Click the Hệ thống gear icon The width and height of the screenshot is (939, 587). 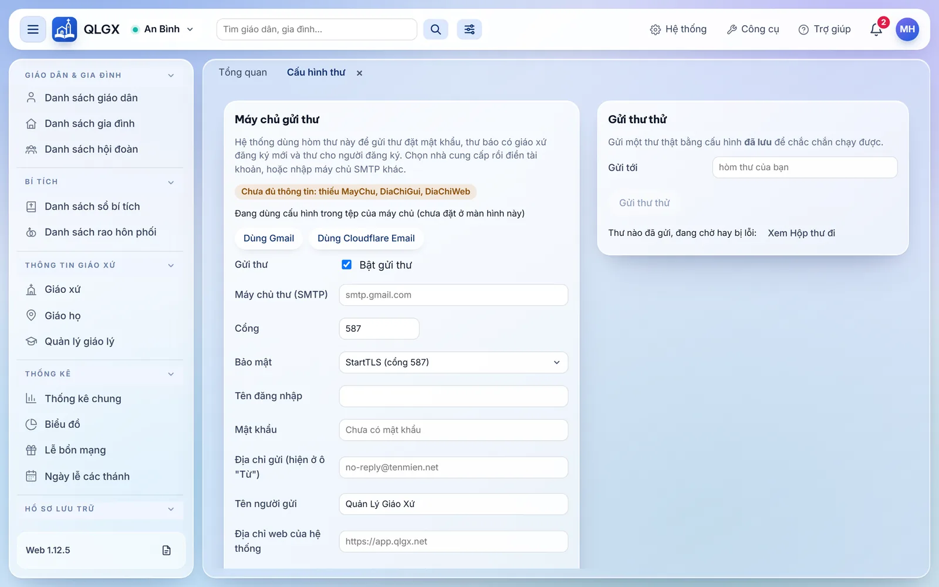tap(656, 29)
